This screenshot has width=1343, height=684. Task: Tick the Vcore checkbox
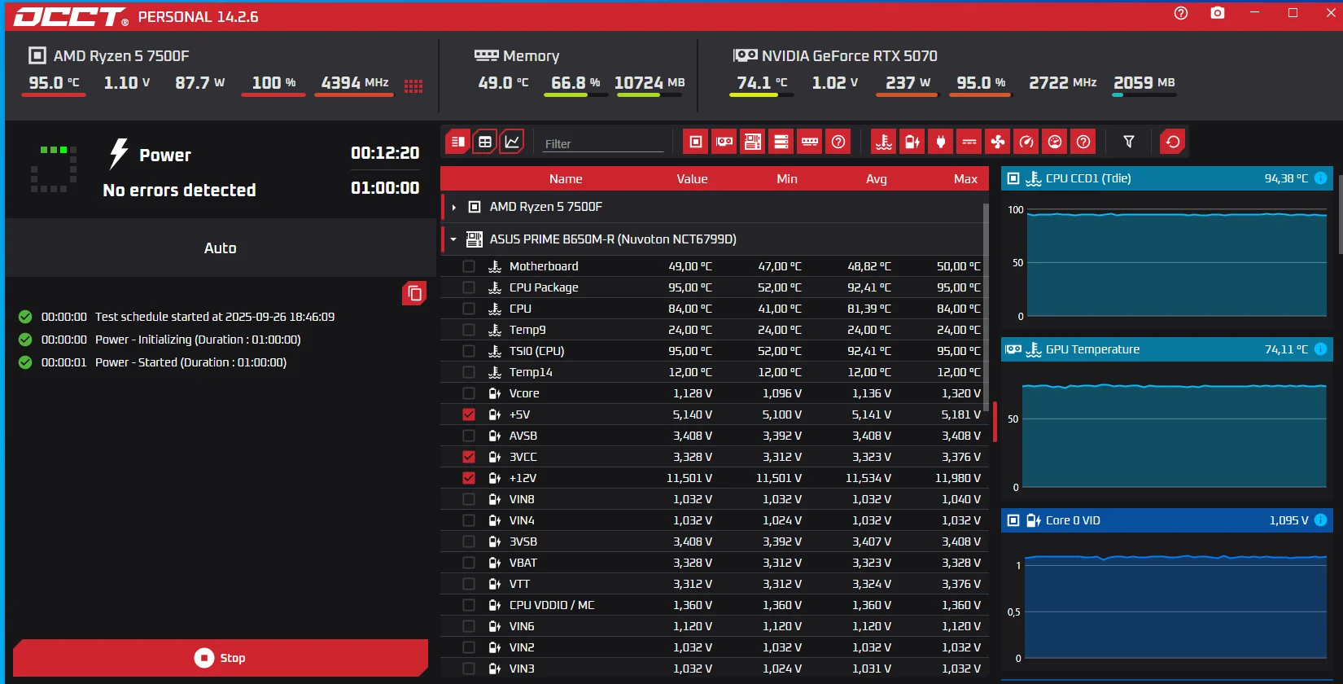coord(469,393)
